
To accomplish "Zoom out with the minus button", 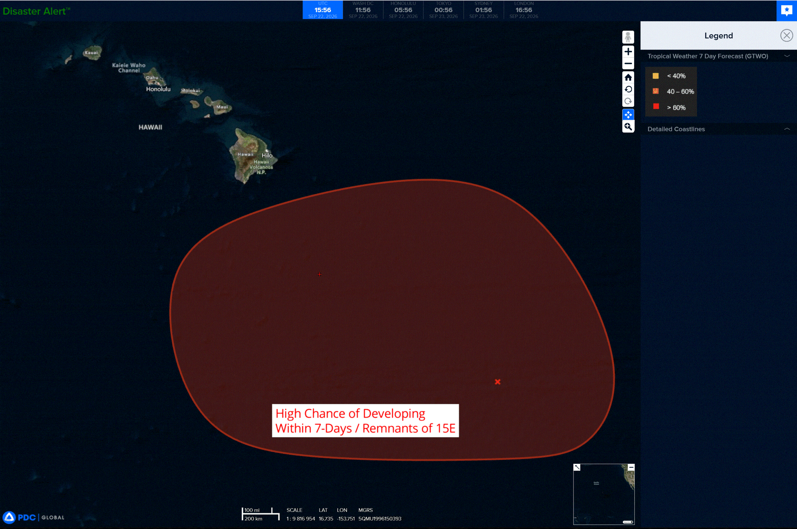I will 628,63.
